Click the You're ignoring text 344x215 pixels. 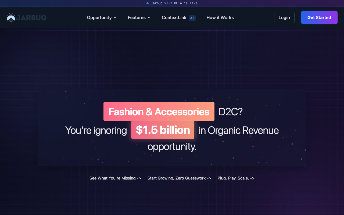96,130
